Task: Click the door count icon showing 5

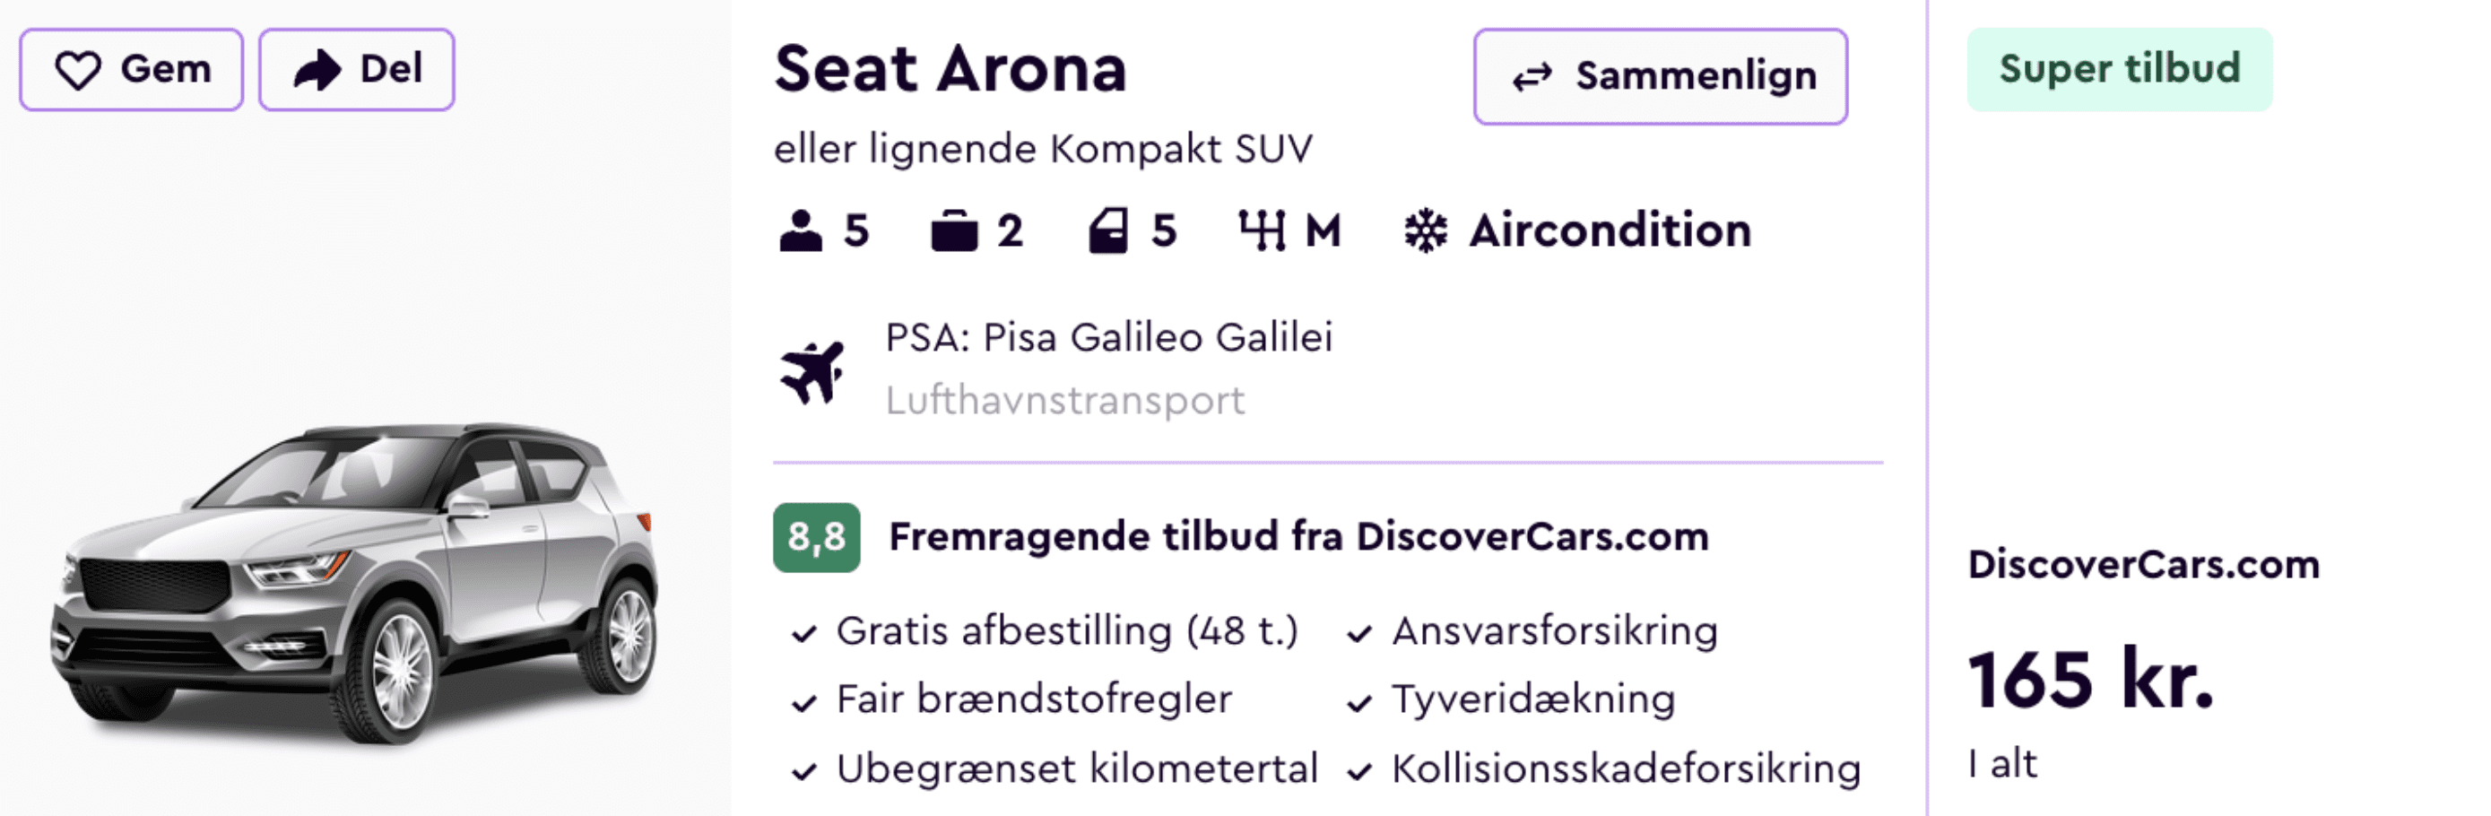Action: point(1110,230)
